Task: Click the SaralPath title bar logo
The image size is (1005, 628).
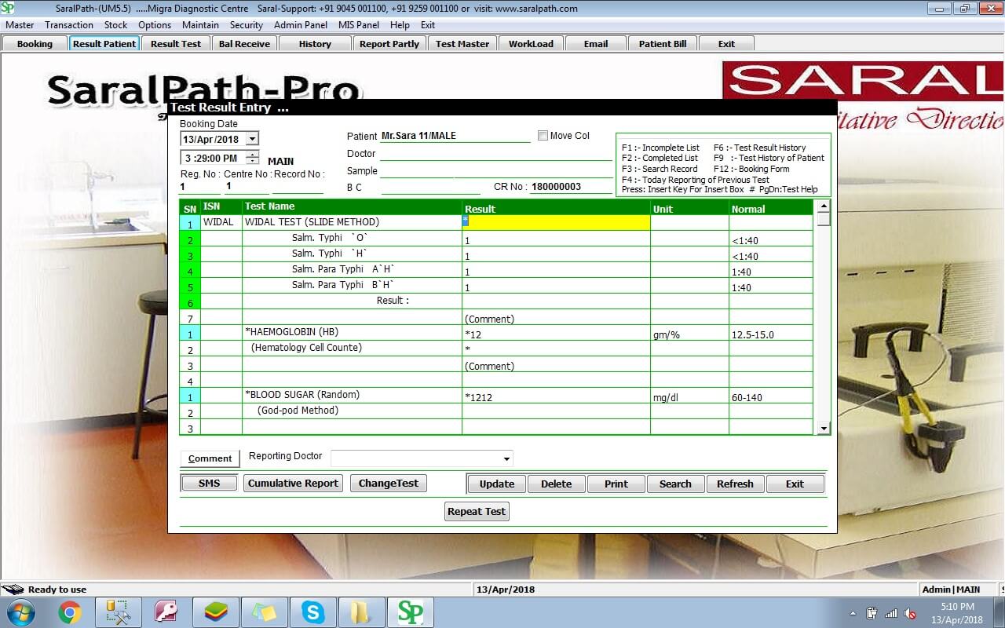Action: pos(9,9)
